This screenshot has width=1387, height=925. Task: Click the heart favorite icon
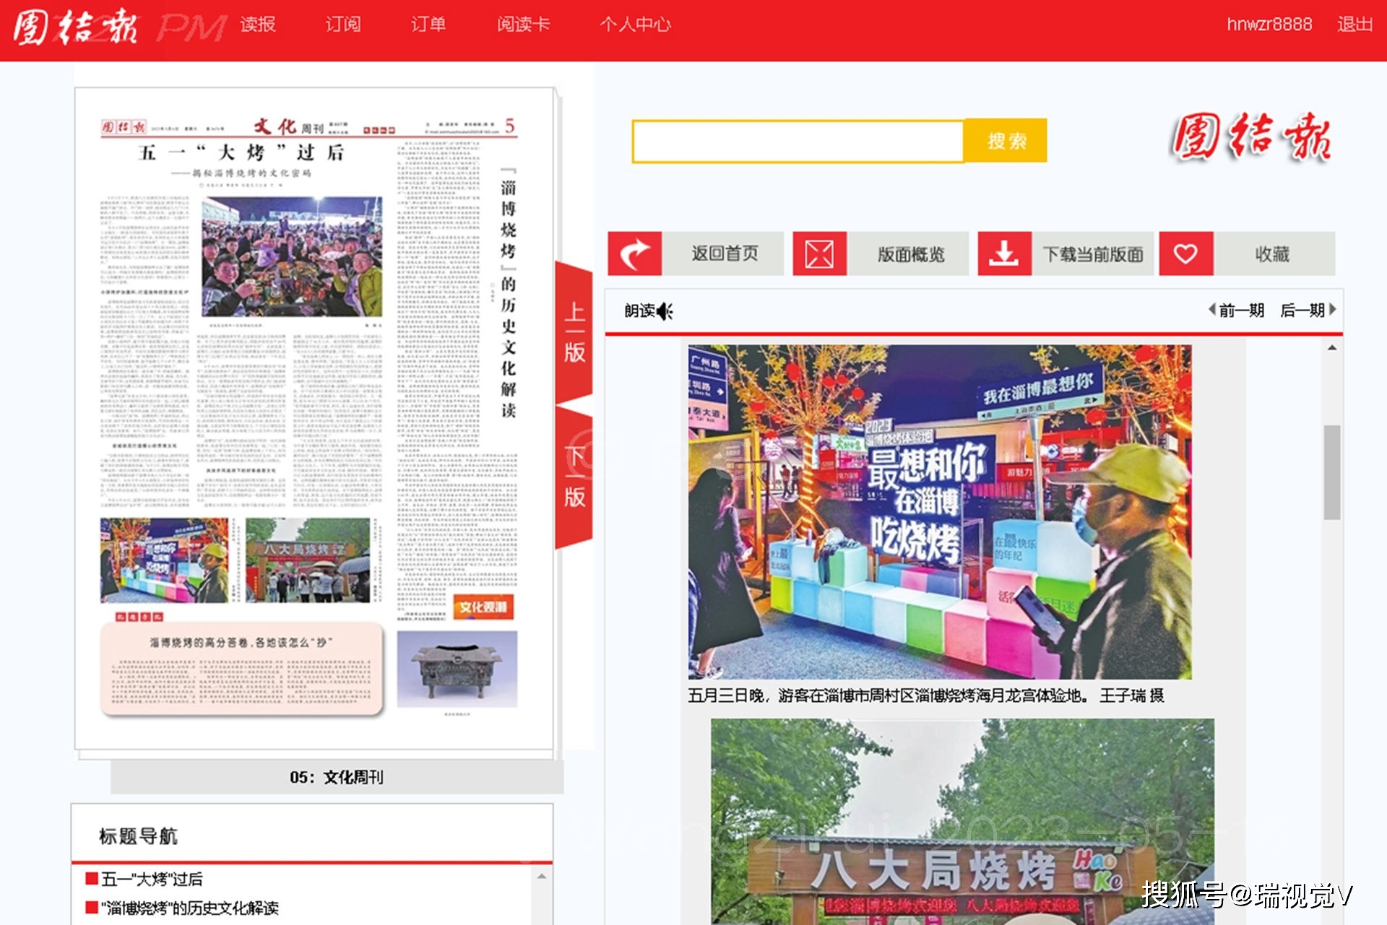[1185, 253]
